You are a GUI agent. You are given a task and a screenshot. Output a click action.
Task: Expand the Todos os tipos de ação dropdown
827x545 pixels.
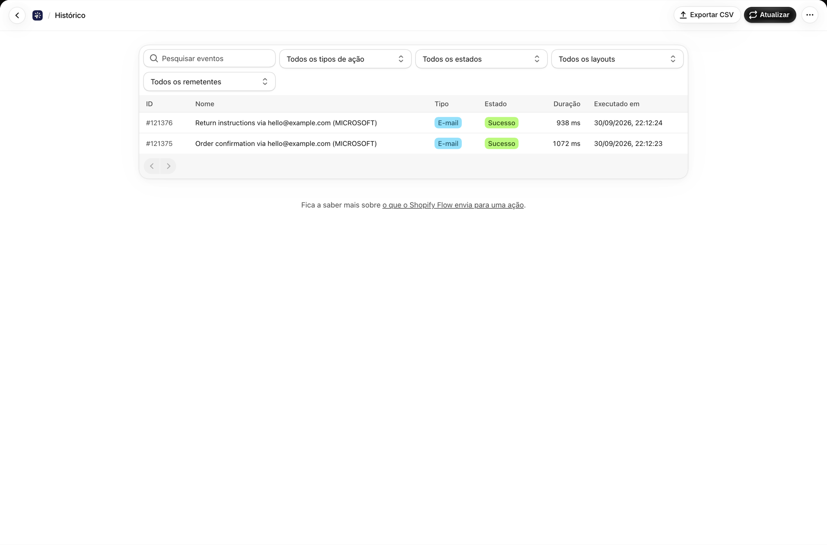345,59
